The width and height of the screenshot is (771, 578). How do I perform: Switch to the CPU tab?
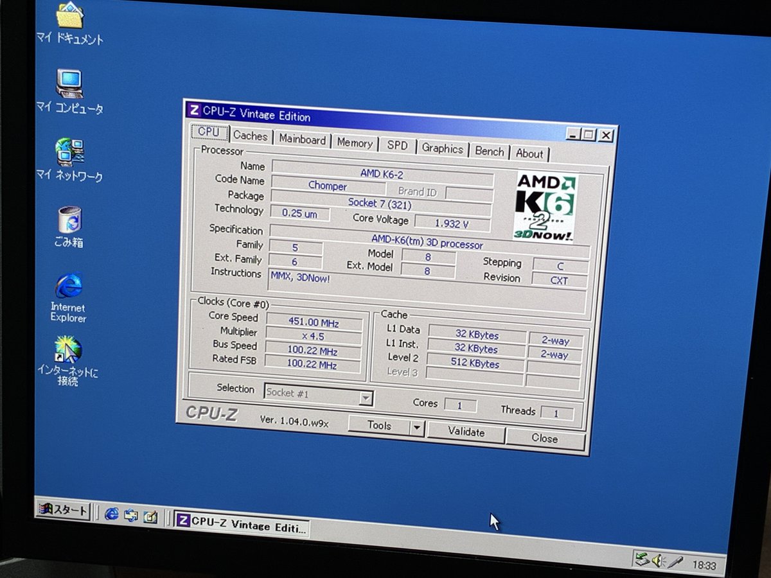[x=209, y=132]
